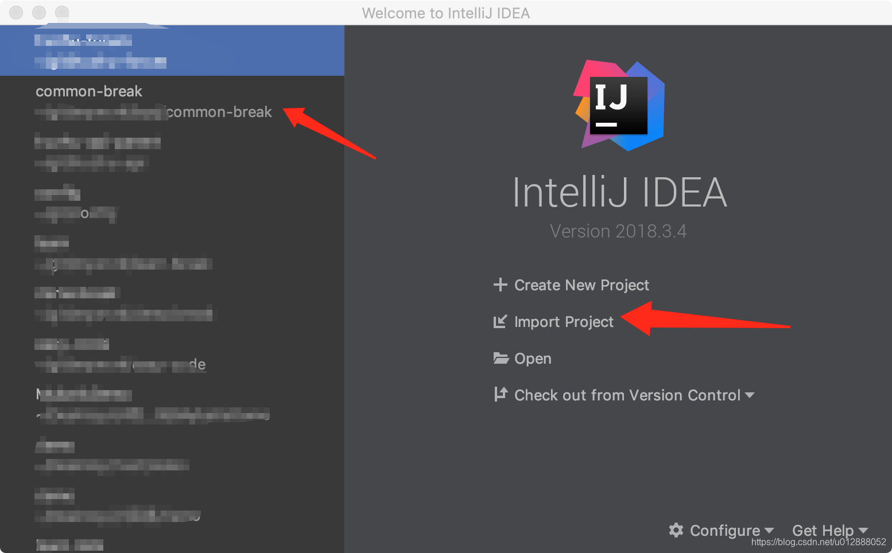Minimize the Welcome to IntelliJ IDEA window
The height and width of the screenshot is (553, 892).
point(39,12)
